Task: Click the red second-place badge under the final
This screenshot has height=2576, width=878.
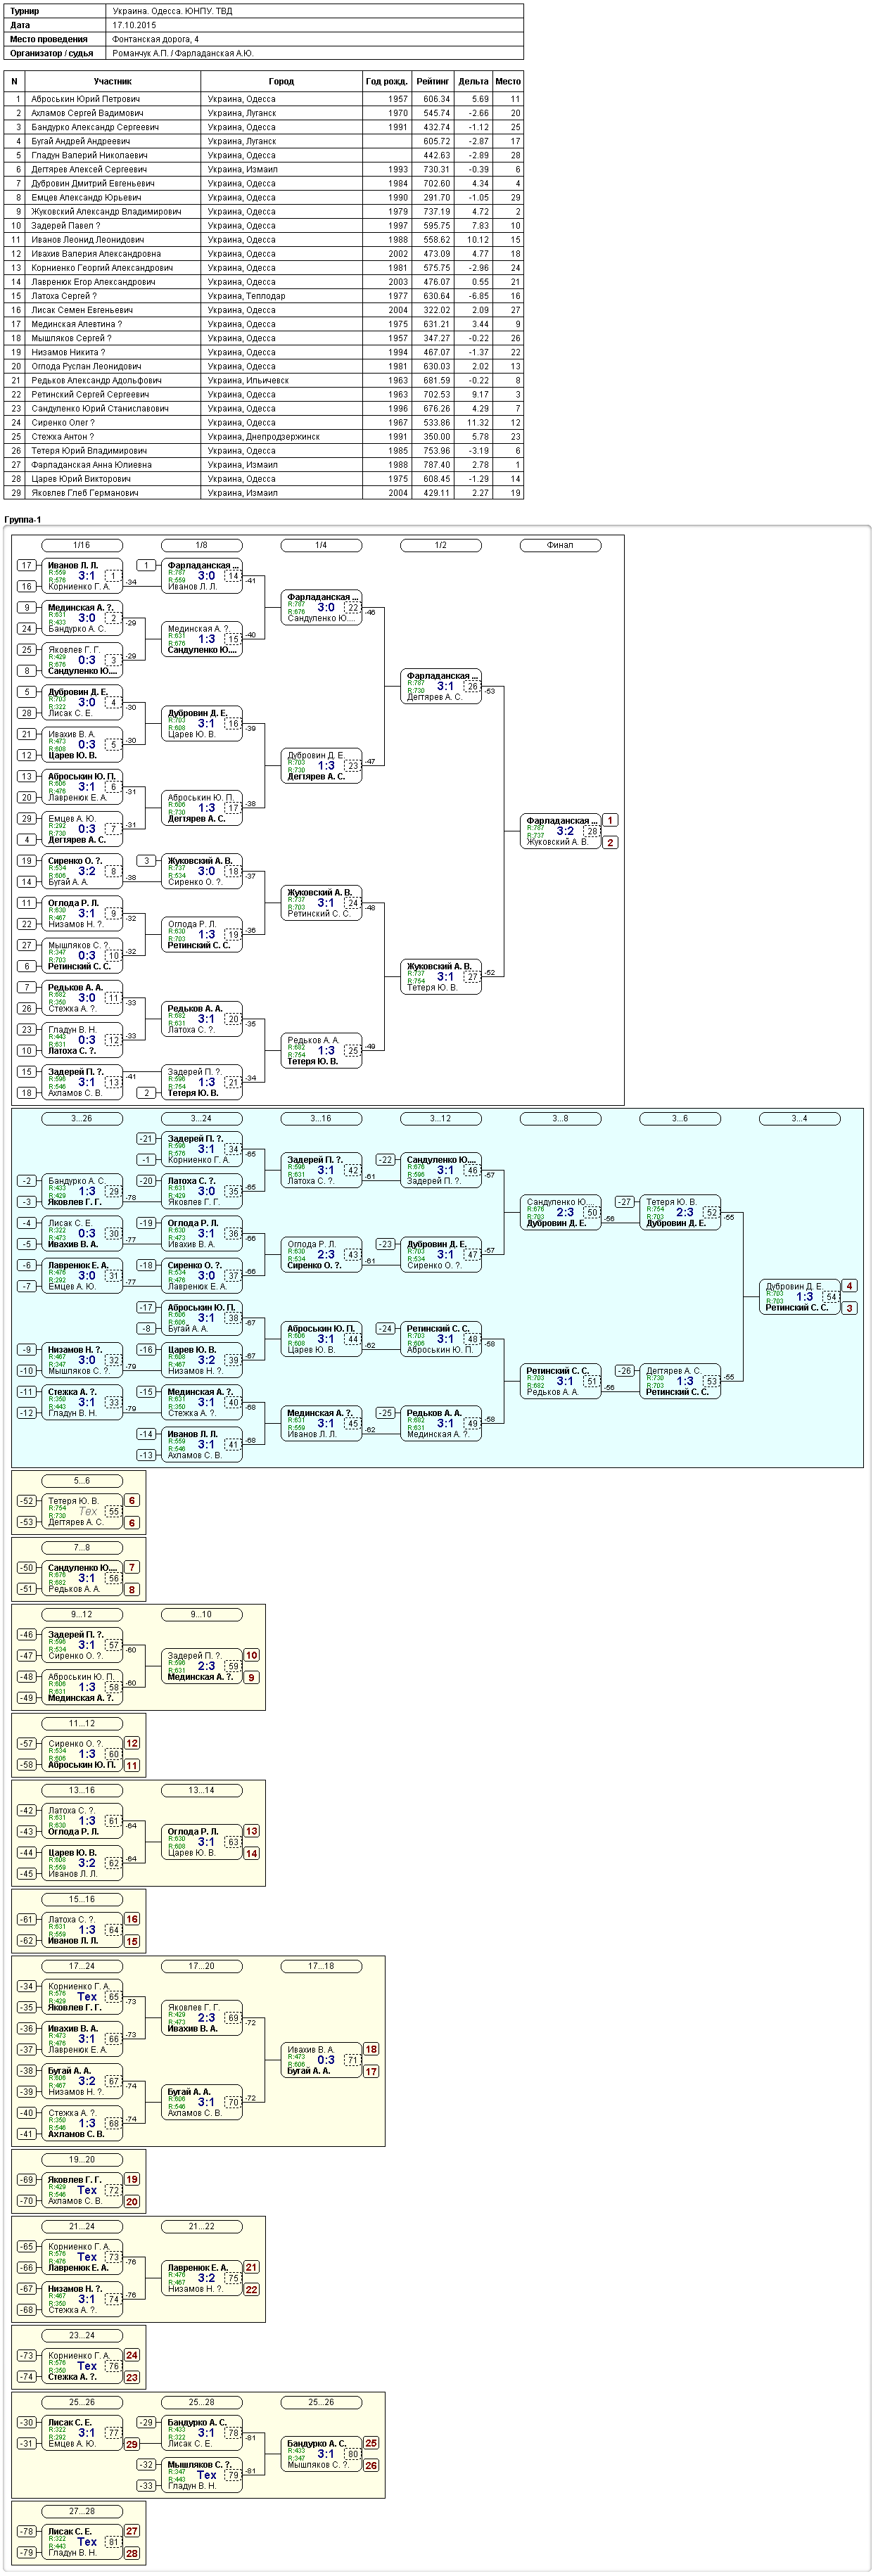Action: pyautogui.click(x=610, y=842)
